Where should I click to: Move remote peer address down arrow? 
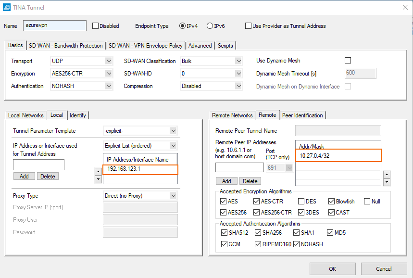click(x=387, y=182)
